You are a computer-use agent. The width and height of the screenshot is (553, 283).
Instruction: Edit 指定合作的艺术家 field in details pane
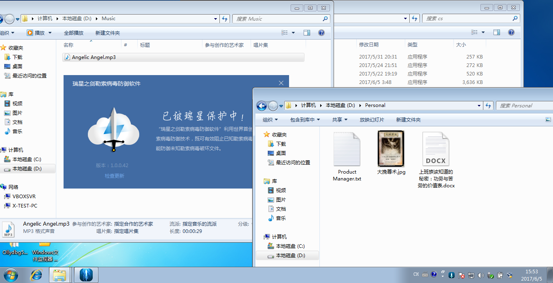pos(134,224)
